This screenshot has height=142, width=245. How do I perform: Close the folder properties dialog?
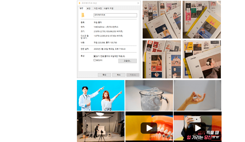(138, 3)
